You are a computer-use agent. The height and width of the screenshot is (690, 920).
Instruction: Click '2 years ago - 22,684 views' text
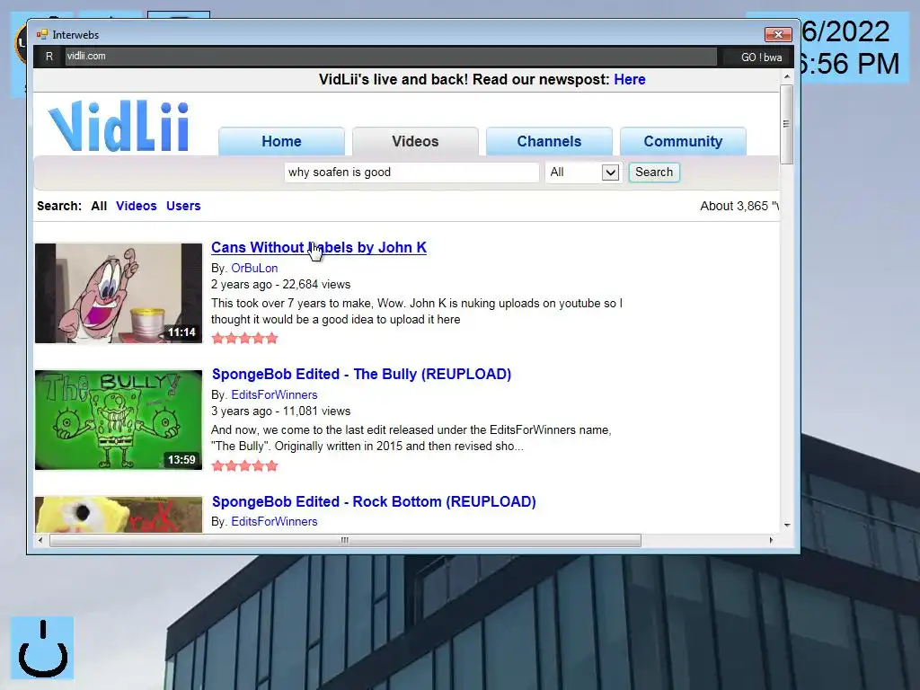tap(280, 285)
